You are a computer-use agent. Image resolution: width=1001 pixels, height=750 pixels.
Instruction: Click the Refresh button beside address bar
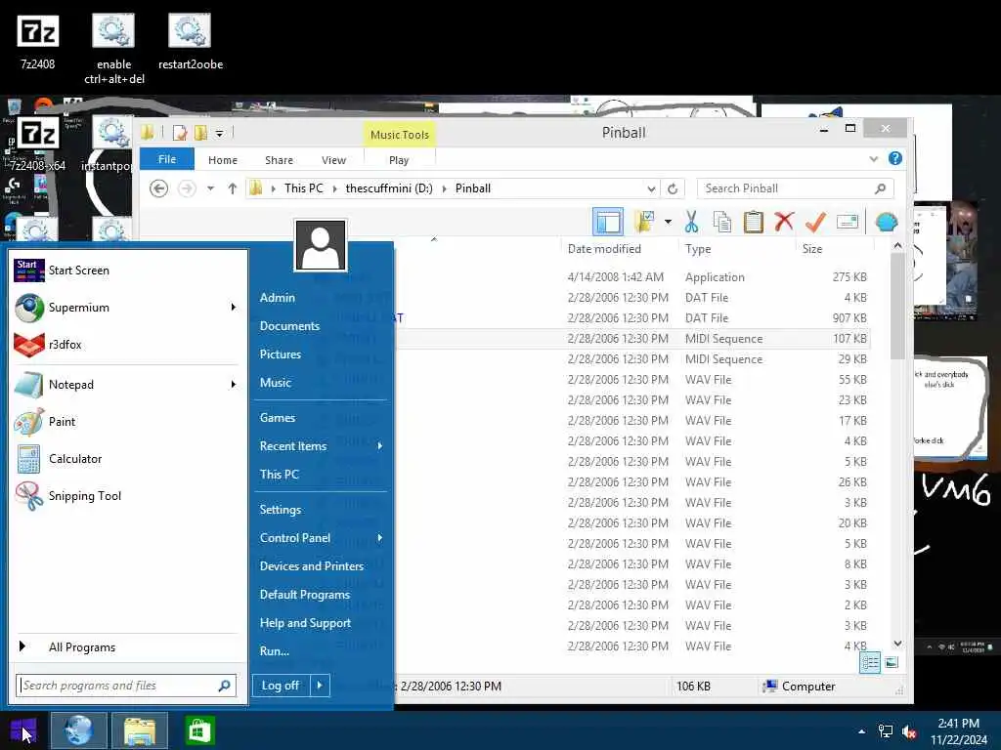point(673,188)
